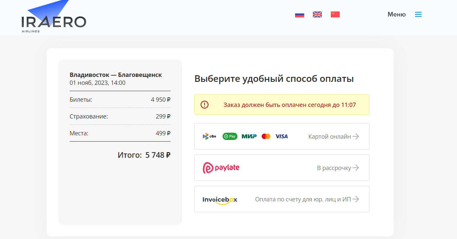The image size is (457, 239).
Task: Open the Меню item
Action: point(396,14)
